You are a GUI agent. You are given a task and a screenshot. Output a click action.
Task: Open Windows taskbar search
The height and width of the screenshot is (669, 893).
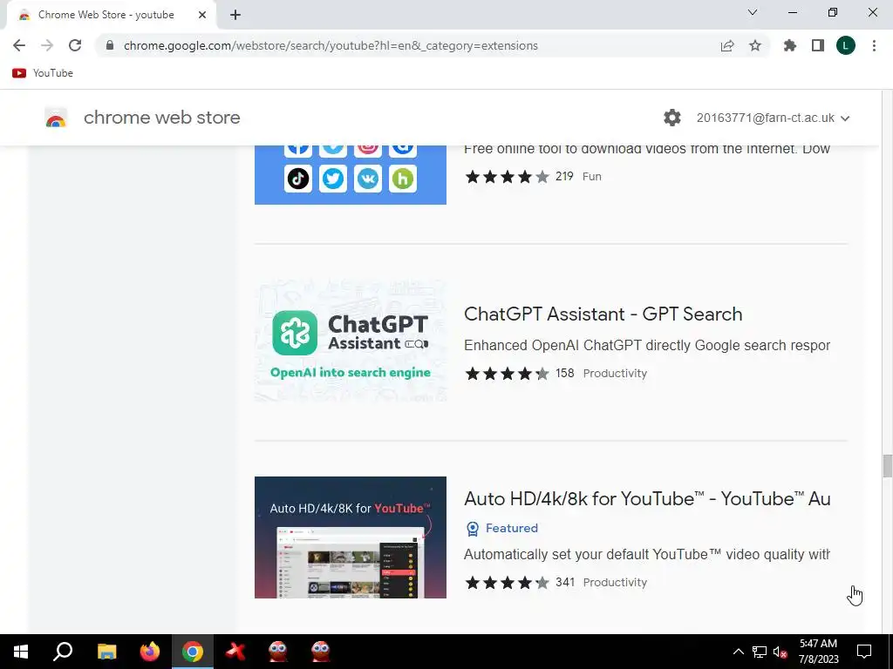[x=63, y=652]
